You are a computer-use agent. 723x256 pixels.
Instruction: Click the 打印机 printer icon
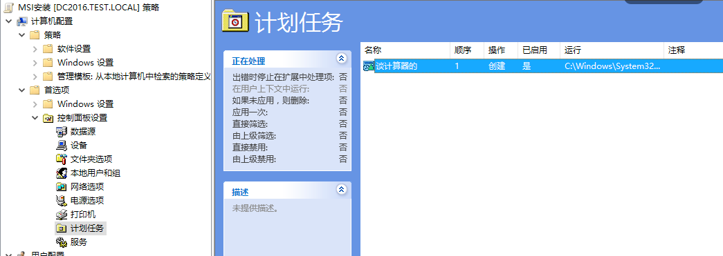pos(62,215)
